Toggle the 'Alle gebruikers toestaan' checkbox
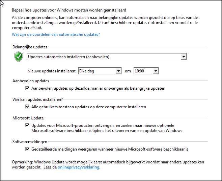The height and width of the screenshot is (181, 222). coord(27,107)
